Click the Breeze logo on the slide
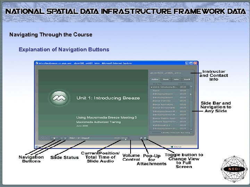 click(59, 97)
